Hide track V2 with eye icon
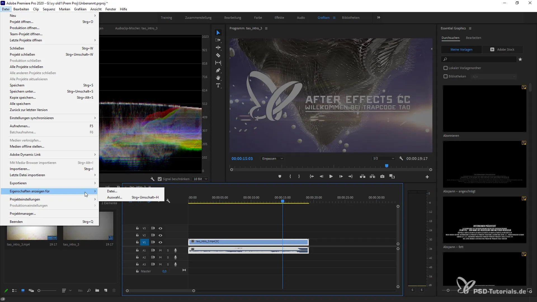 click(x=160, y=235)
